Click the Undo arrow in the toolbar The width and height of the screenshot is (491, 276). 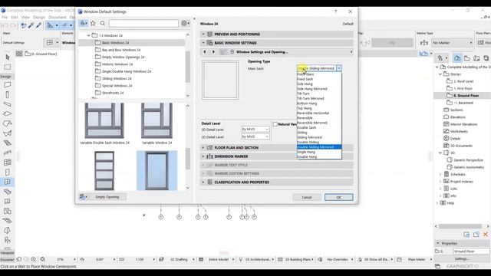point(5,25)
